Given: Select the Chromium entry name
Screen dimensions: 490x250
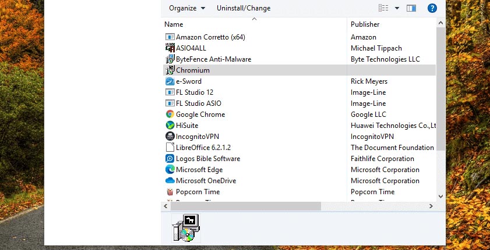Looking at the screenshot, I should click(193, 70).
